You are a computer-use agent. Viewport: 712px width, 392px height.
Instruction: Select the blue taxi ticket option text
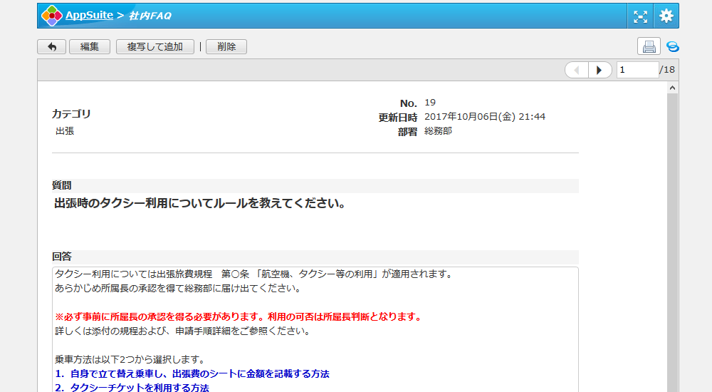(x=132, y=388)
